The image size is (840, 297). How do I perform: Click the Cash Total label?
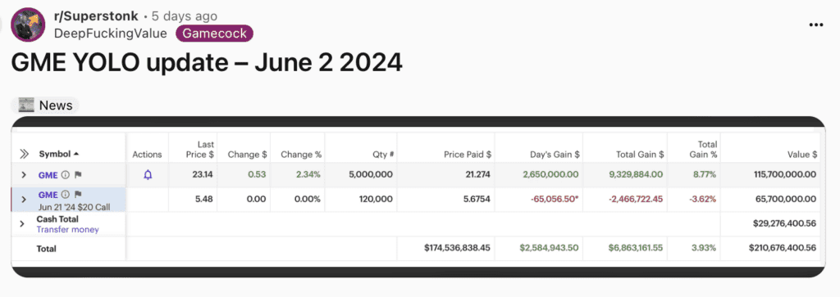[57, 219]
